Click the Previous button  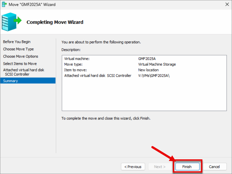click(133, 167)
